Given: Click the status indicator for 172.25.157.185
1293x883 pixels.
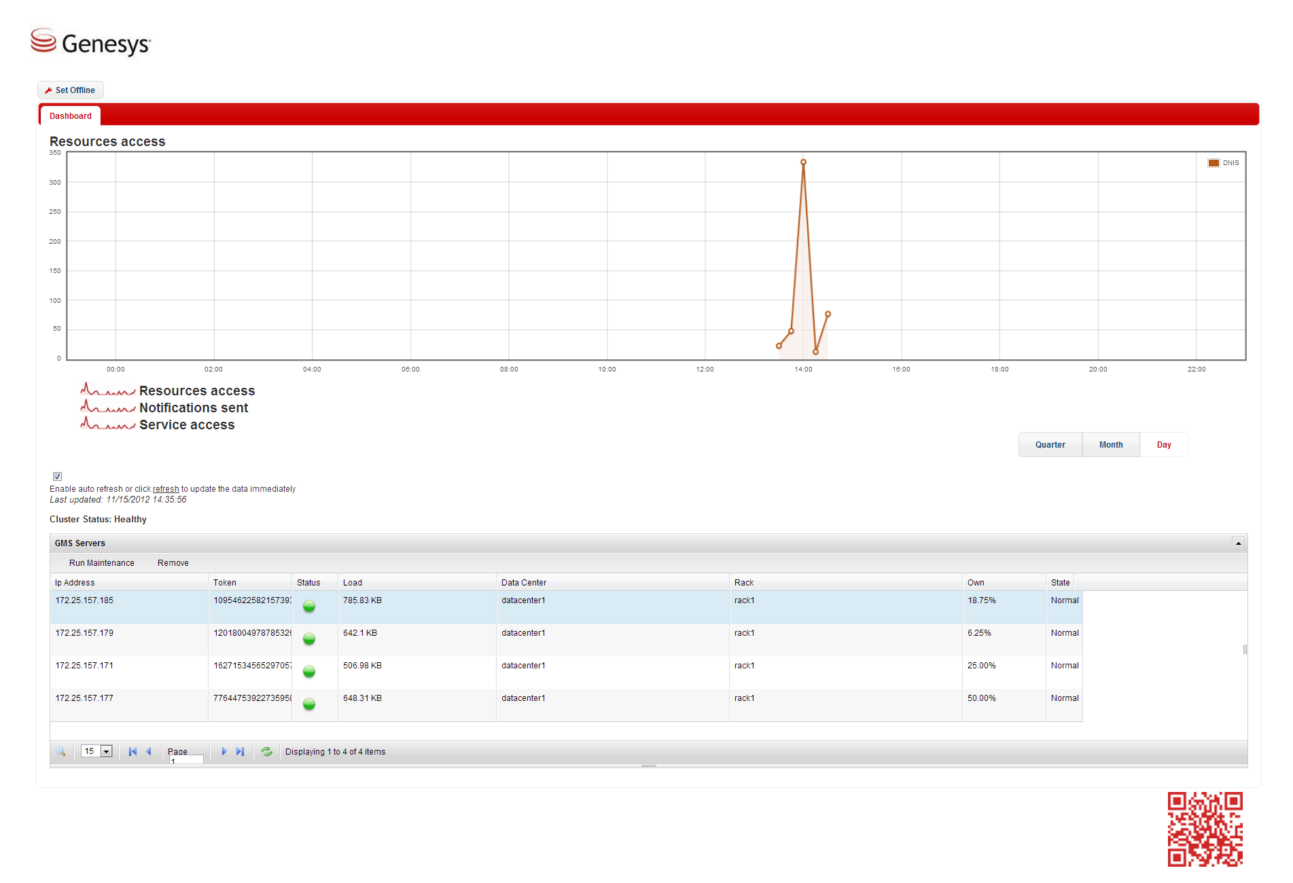Looking at the screenshot, I should pos(309,606).
